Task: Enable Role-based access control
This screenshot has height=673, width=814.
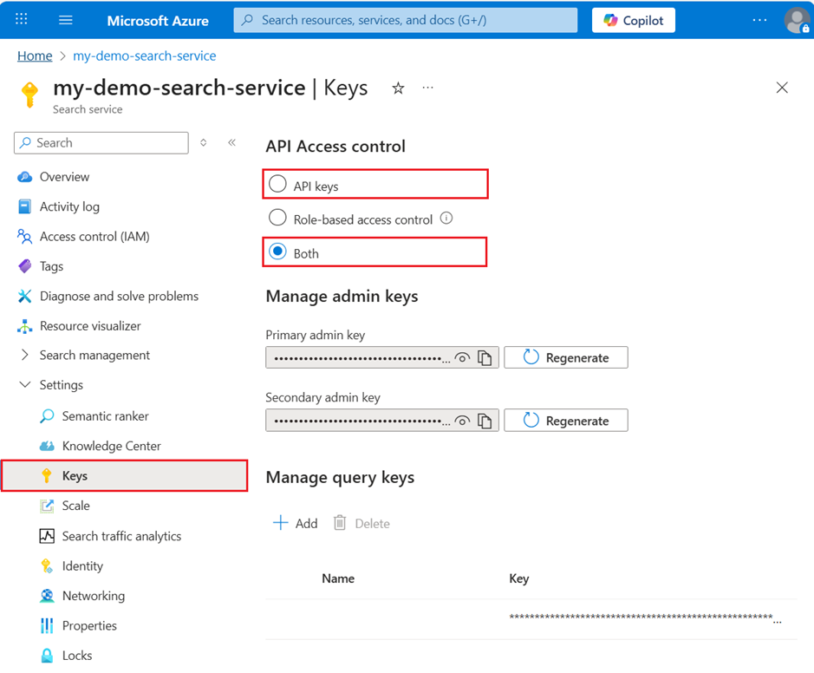Action: click(x=277, y=219)
